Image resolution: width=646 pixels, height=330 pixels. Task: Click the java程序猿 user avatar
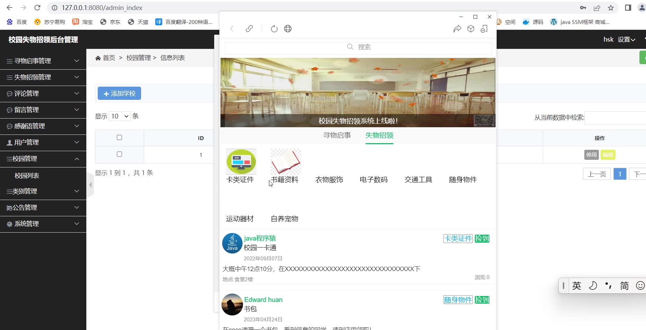(x=232, y=243)
